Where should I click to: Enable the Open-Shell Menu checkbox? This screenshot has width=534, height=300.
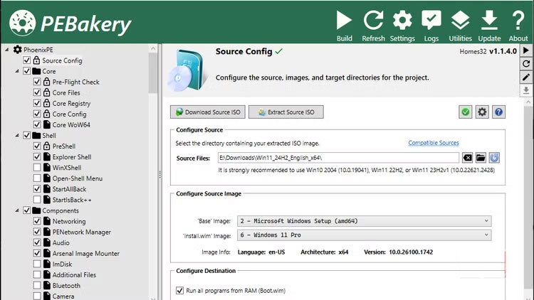37,178
